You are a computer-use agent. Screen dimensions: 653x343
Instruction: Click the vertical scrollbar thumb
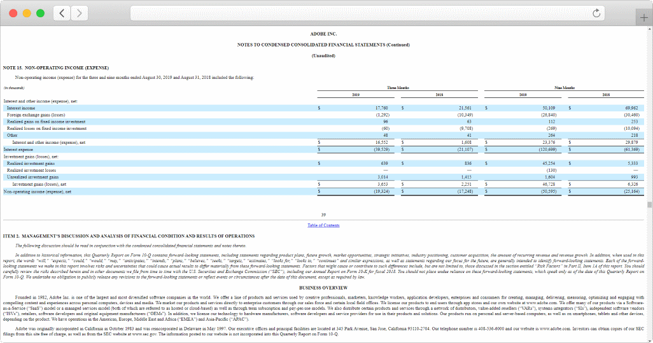coord(649,205)
